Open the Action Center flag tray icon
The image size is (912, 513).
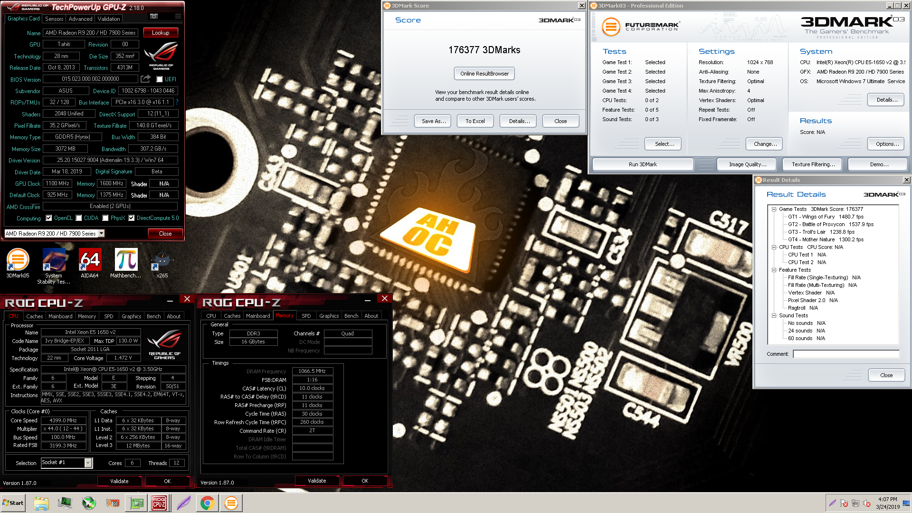(844, 503)
